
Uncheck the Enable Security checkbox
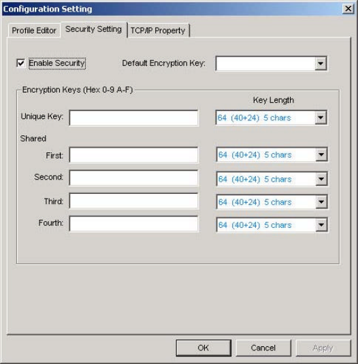(21, 63)
